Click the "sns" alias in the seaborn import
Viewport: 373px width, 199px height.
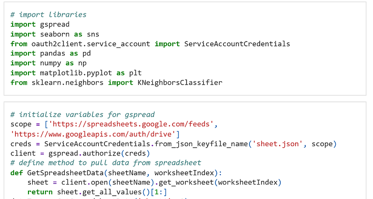pyautogui.click(x=93, y=34)
